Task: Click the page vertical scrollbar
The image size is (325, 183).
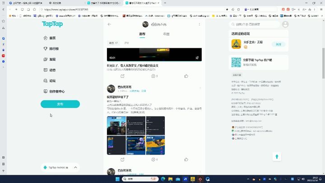Action: [323, 63]
